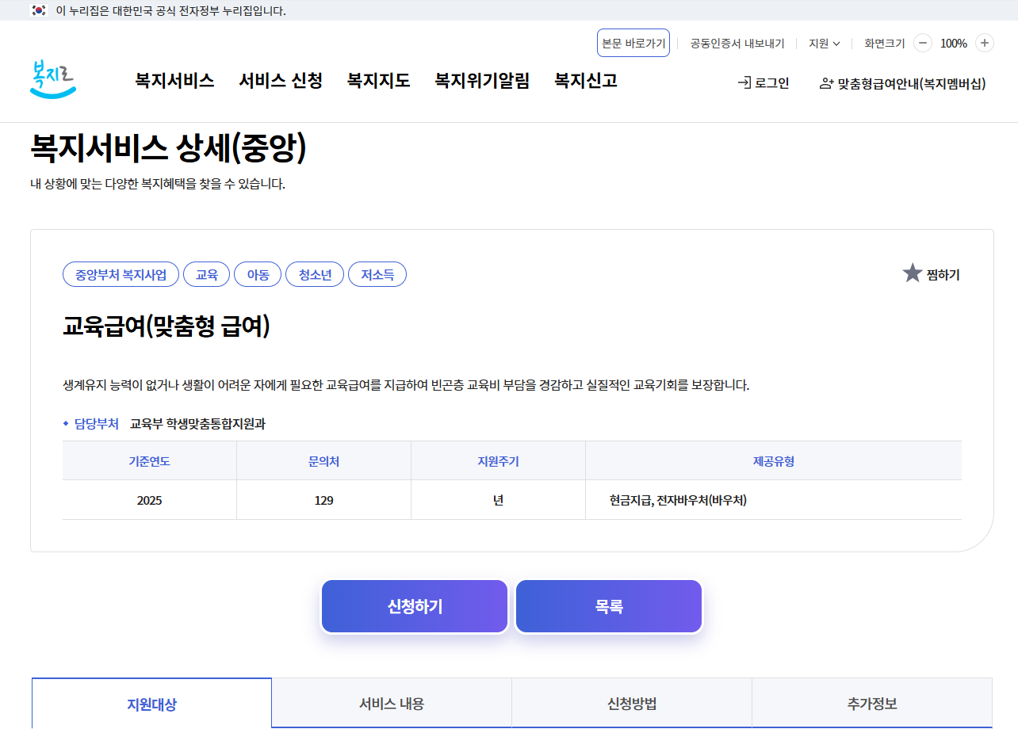The height and width of the screenshot is (729, 1018).
Task: Click the 공동인증서 내보내기 link
Action: tap(737, 44)
